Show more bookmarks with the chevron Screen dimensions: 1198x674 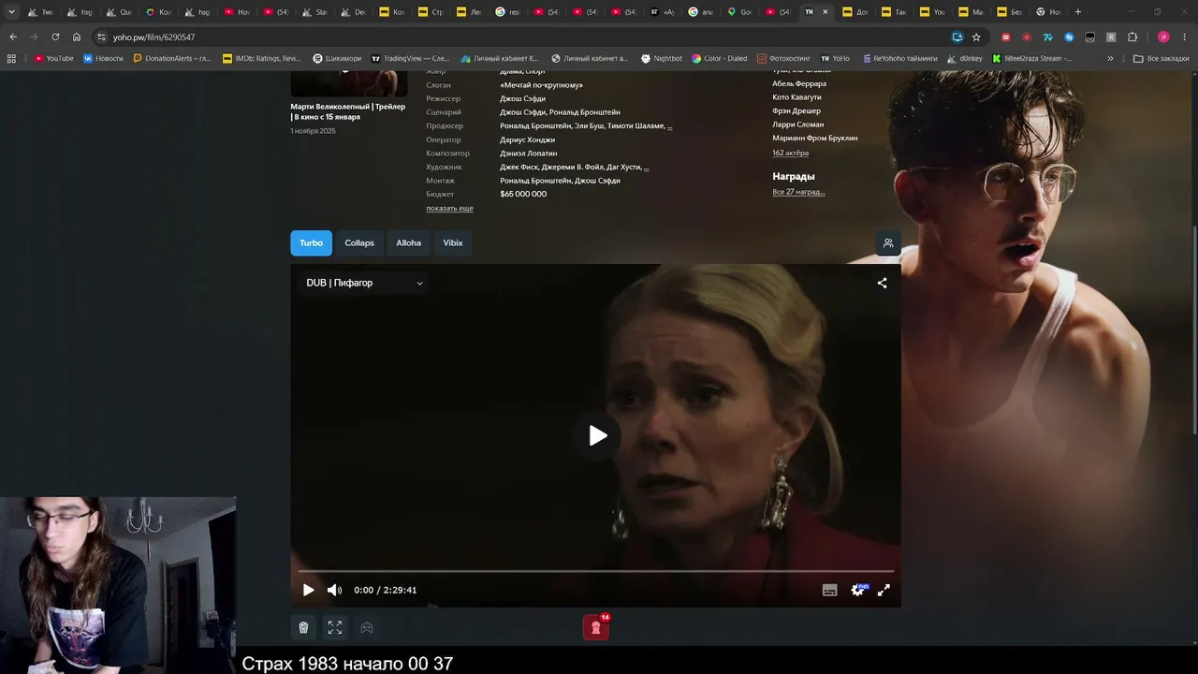click(1110, 58)
